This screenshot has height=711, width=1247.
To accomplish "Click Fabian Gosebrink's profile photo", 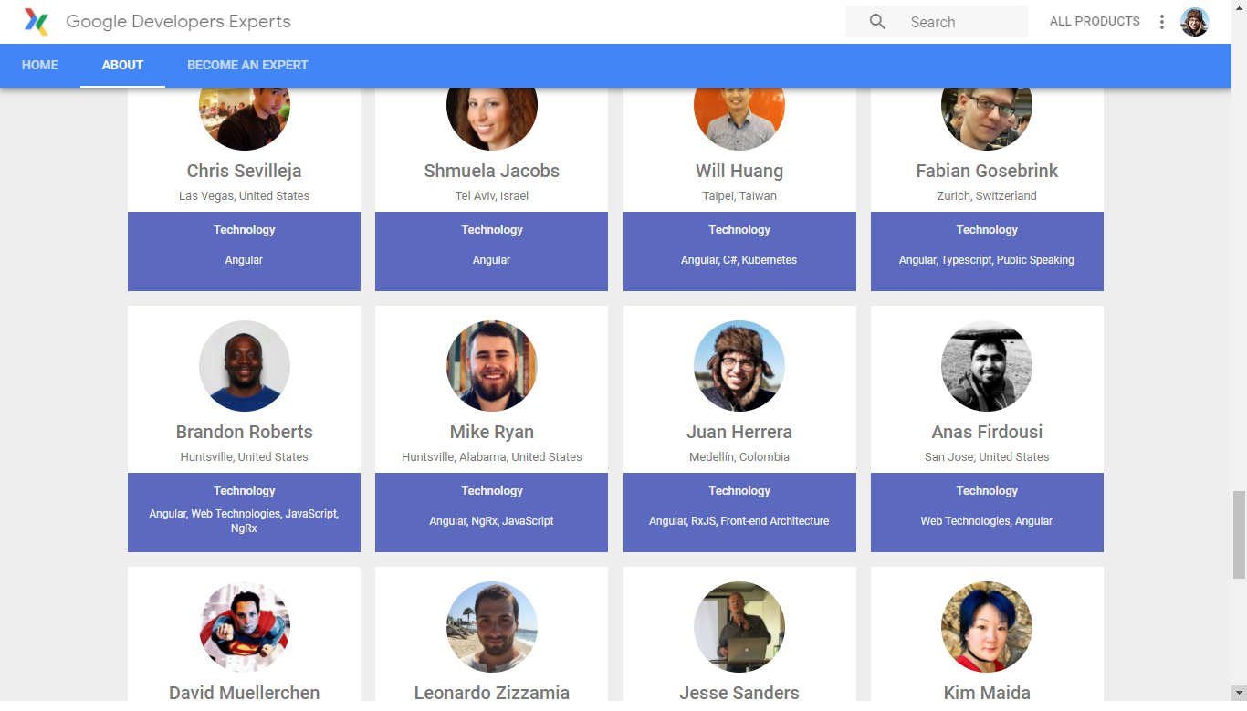I will pyautogui.click(x=987, y=119).
